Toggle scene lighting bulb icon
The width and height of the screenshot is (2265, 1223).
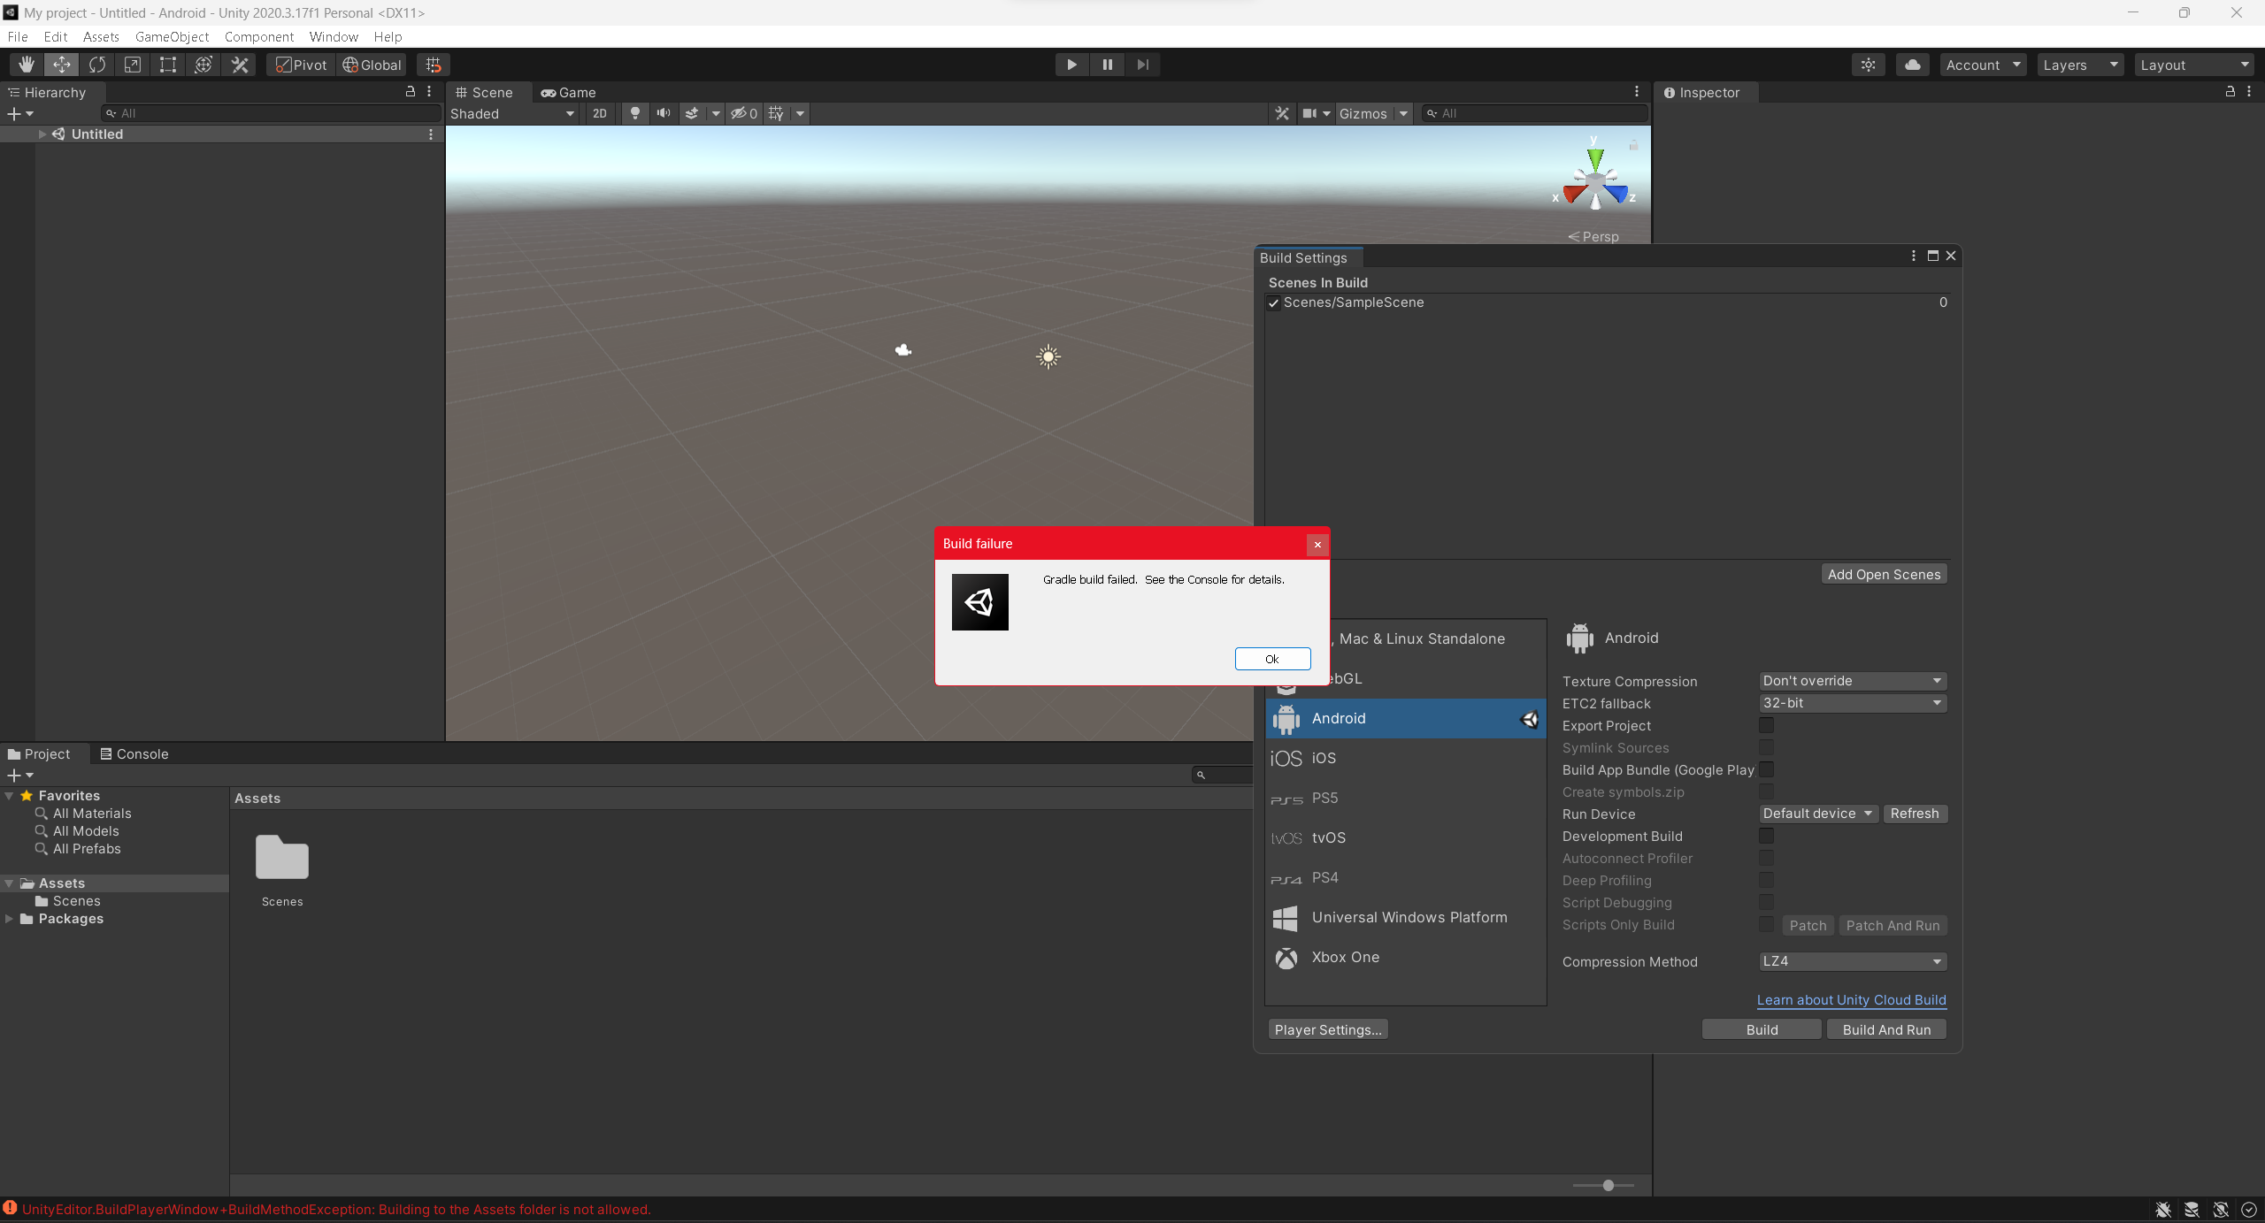coord(634,113)
